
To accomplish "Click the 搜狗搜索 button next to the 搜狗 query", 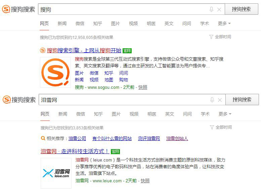I will [x=242, y=9].
